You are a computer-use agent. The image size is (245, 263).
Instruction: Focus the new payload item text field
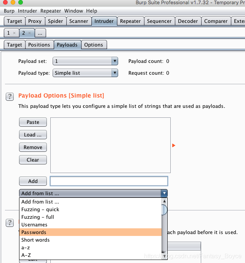[109, 181]
